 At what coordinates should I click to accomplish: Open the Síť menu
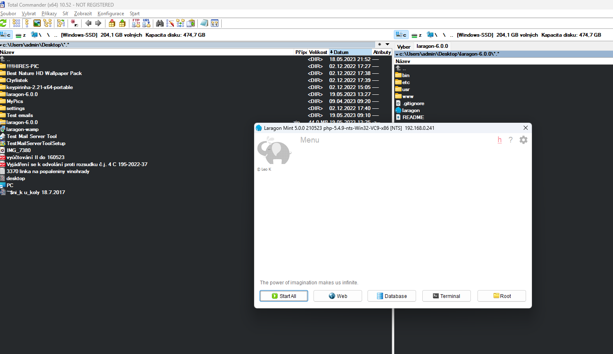[65, 14]
